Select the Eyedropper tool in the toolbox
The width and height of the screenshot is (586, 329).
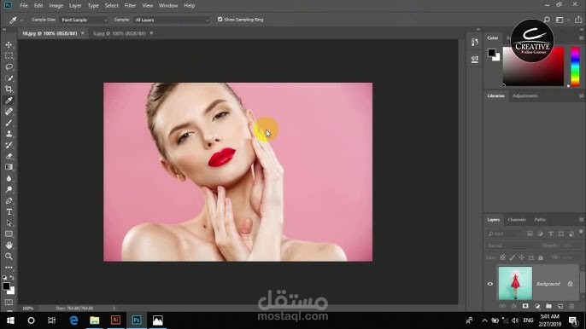click(9, 101)
